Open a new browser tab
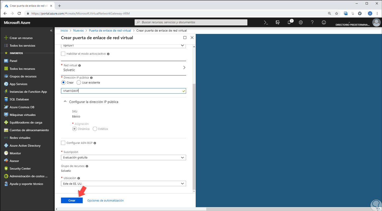 coord(59,6)
